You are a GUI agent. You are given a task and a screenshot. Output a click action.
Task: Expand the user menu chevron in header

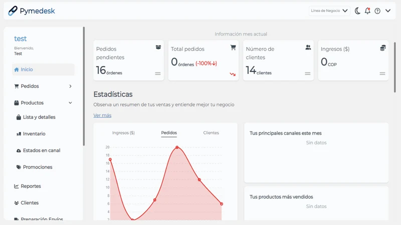(388, 10)
